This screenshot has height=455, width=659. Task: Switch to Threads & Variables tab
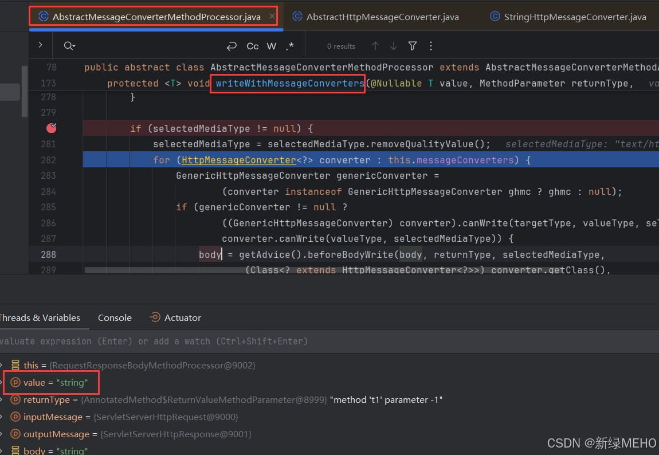40,317
